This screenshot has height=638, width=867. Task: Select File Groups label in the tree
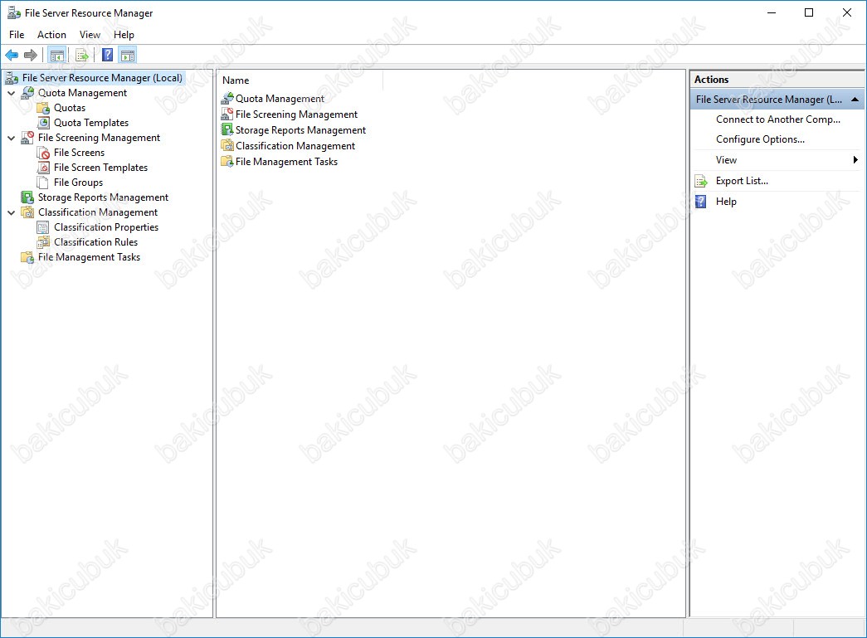tap(78, 183)
